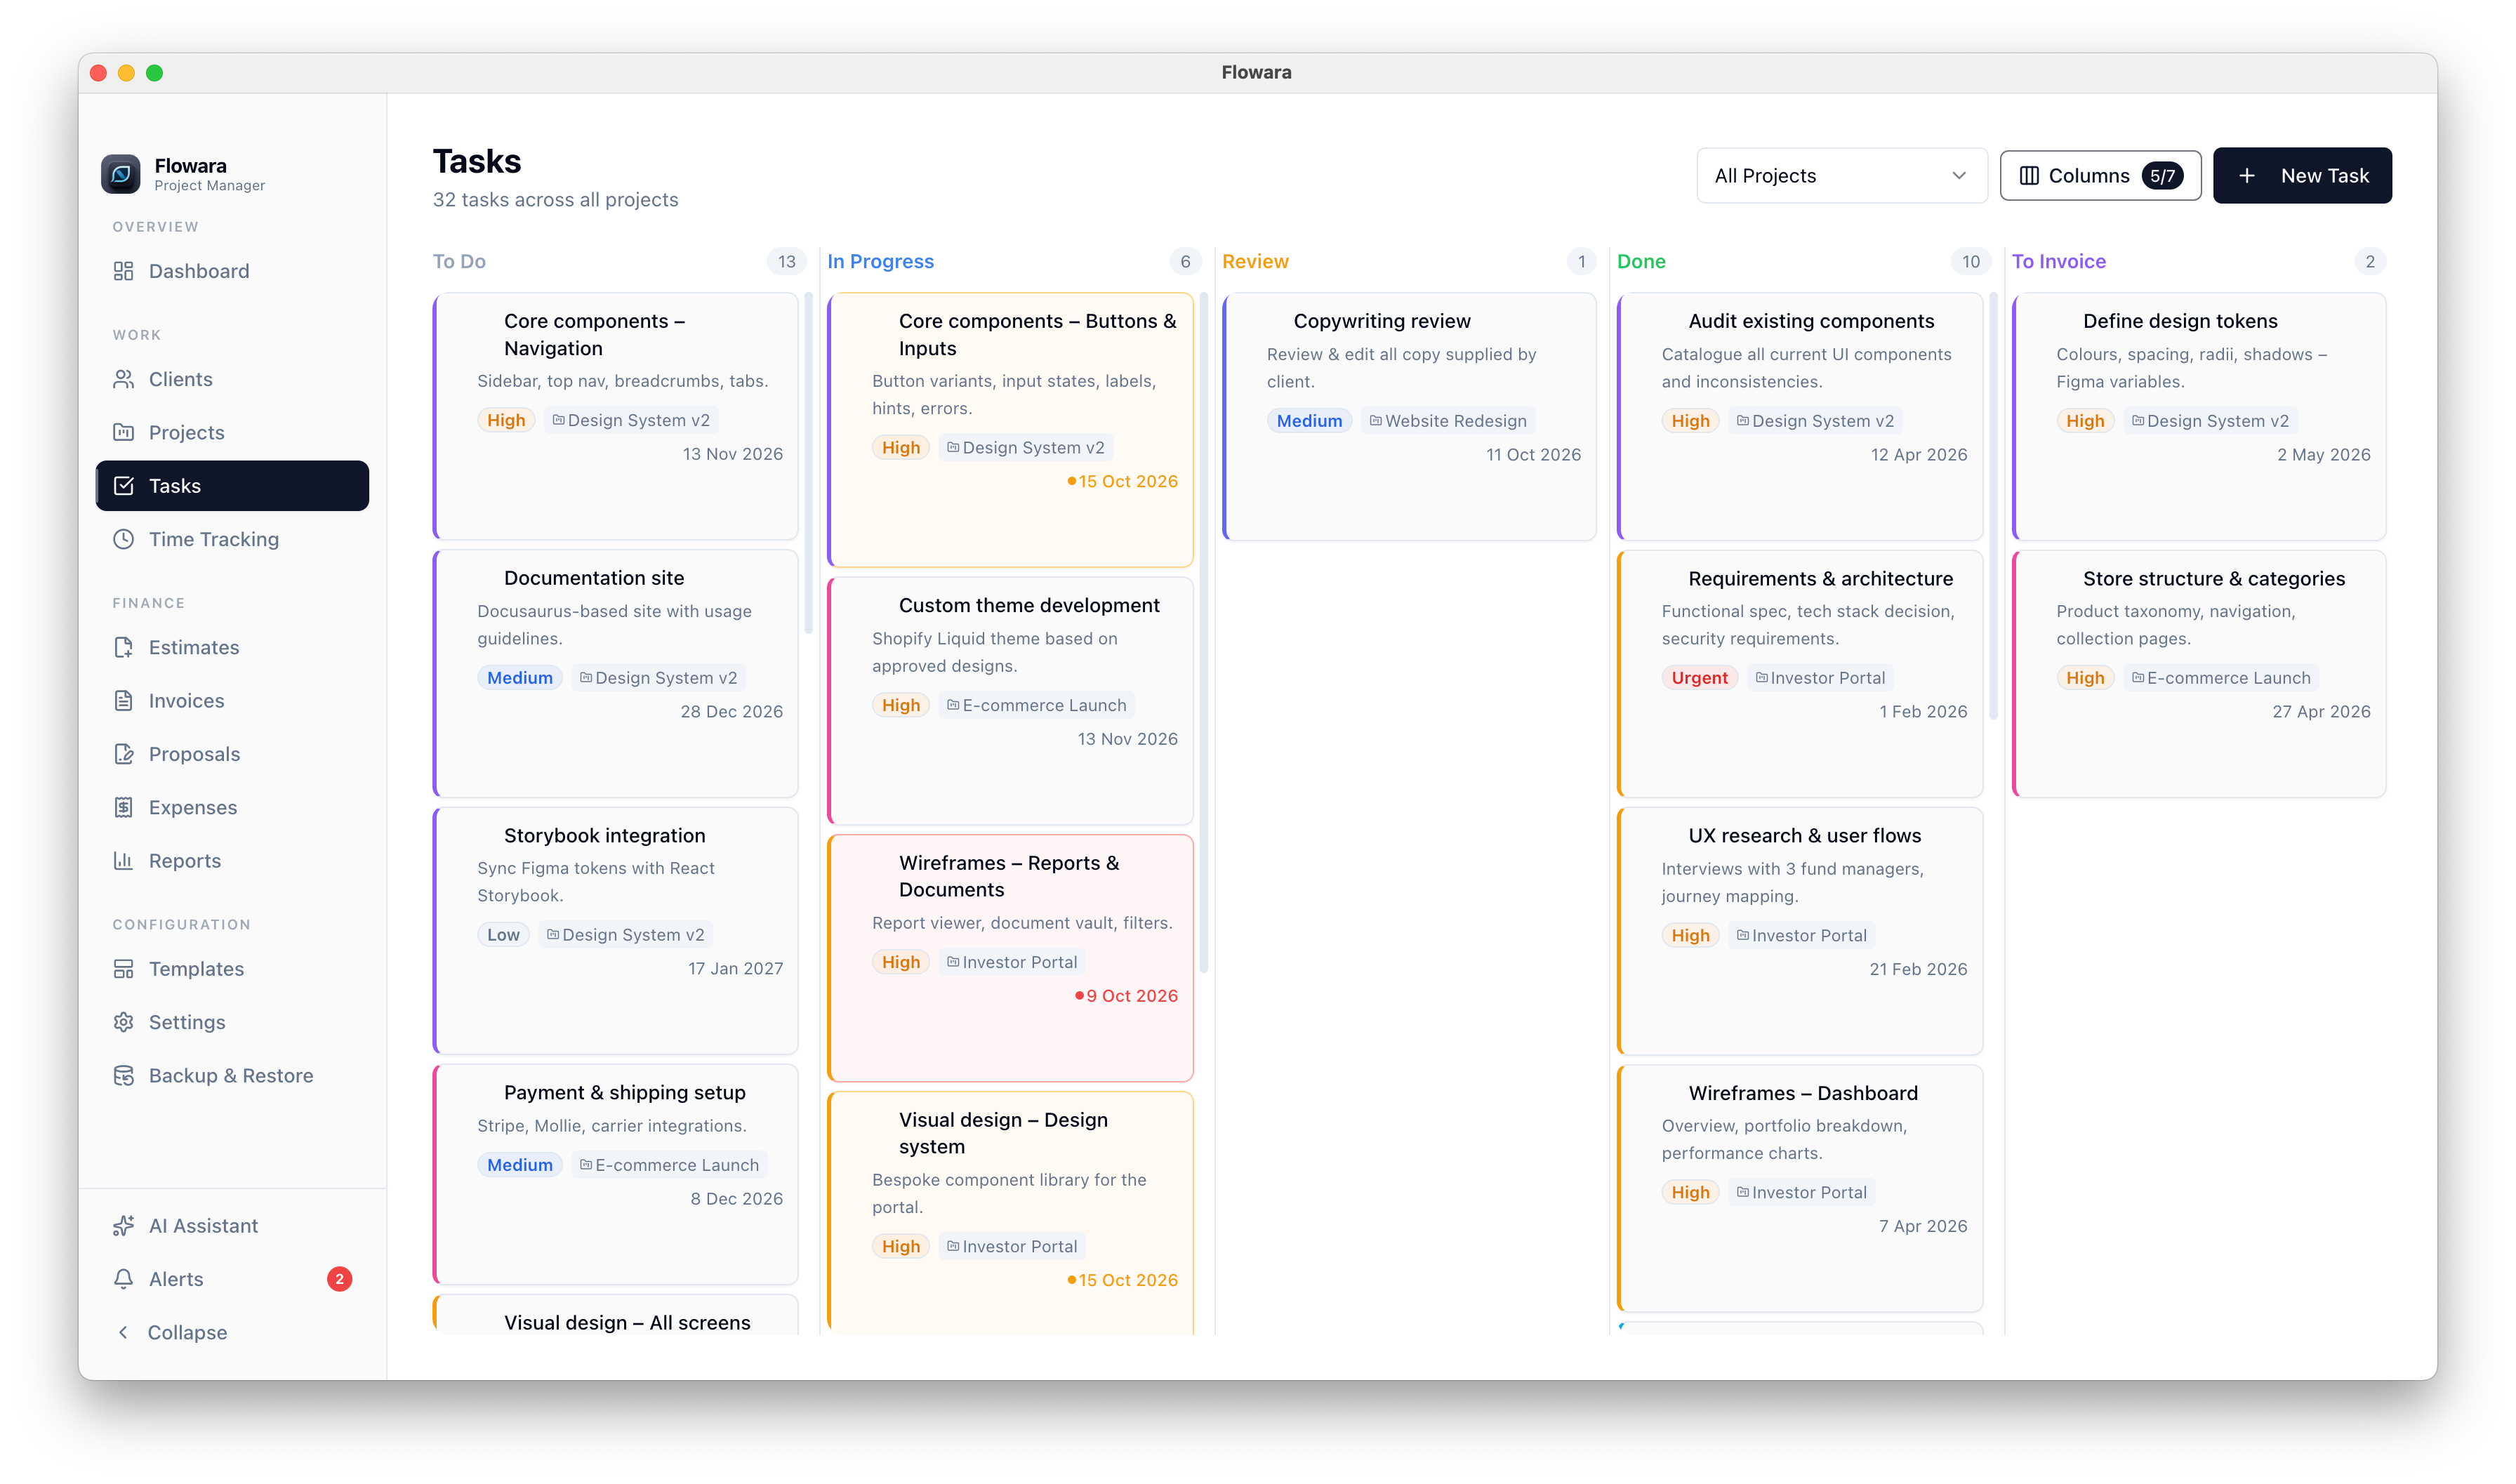Click the Reports bar chart icon

tap(123, 860)
